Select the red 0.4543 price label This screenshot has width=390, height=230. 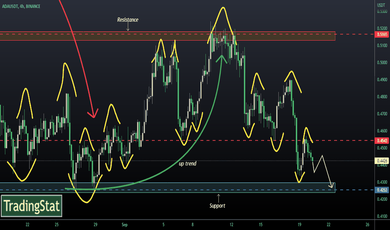(382, 141)
